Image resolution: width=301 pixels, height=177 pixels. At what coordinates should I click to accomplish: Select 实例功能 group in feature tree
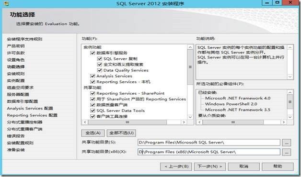93,47
